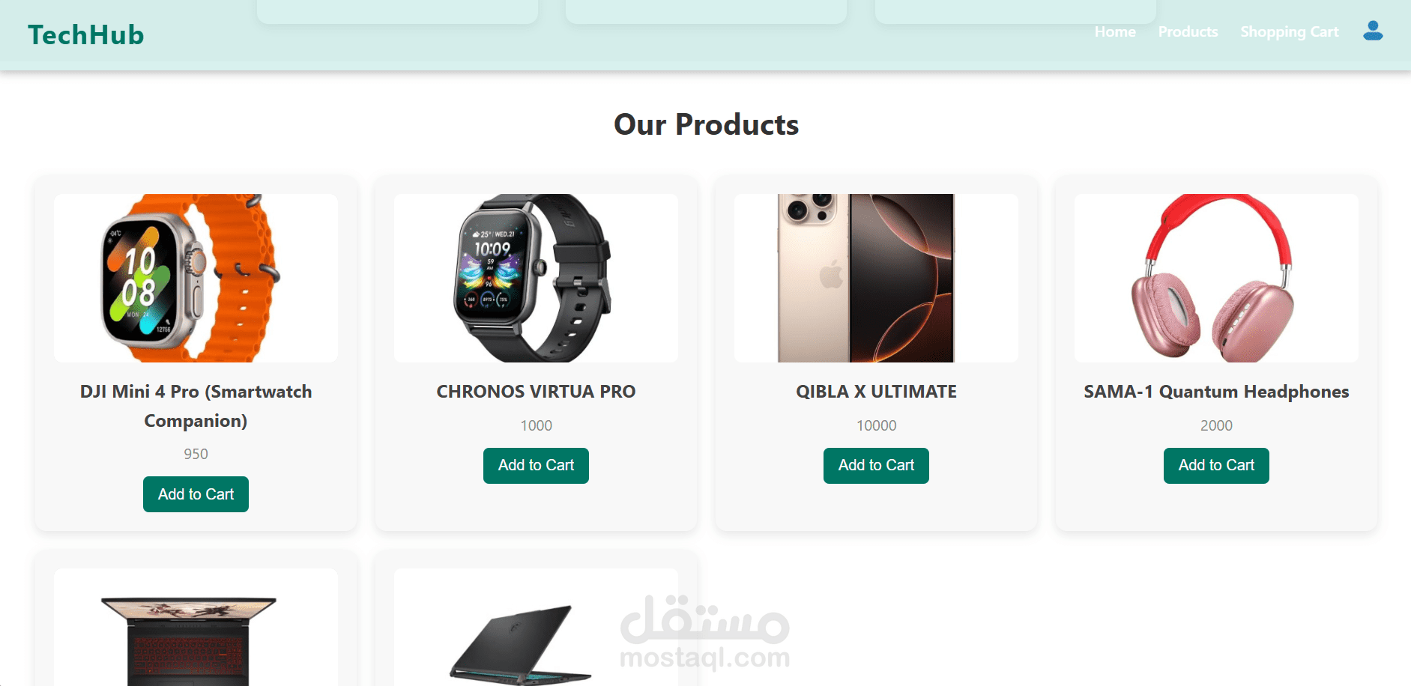The width and height of the screenshot is (1411, 686).
Task: Click the TechHub logo
Action: pos(86,35)
